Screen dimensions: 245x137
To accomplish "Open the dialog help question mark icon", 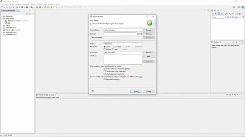I will coord(92,91).
